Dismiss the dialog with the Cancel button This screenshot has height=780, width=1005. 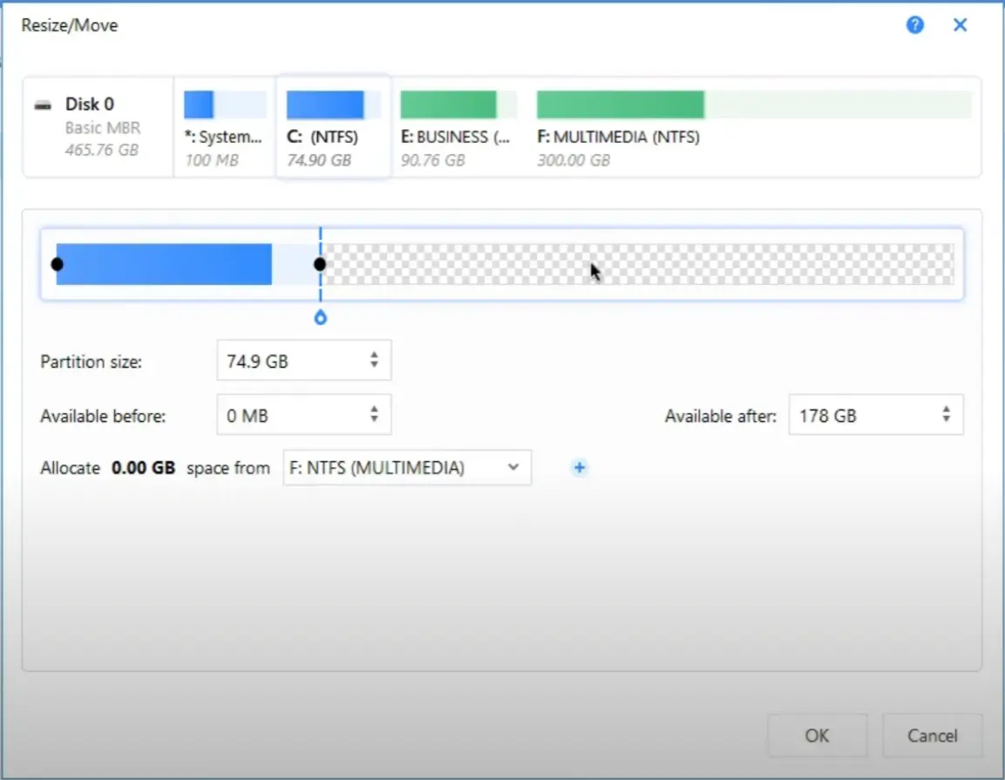932,735
